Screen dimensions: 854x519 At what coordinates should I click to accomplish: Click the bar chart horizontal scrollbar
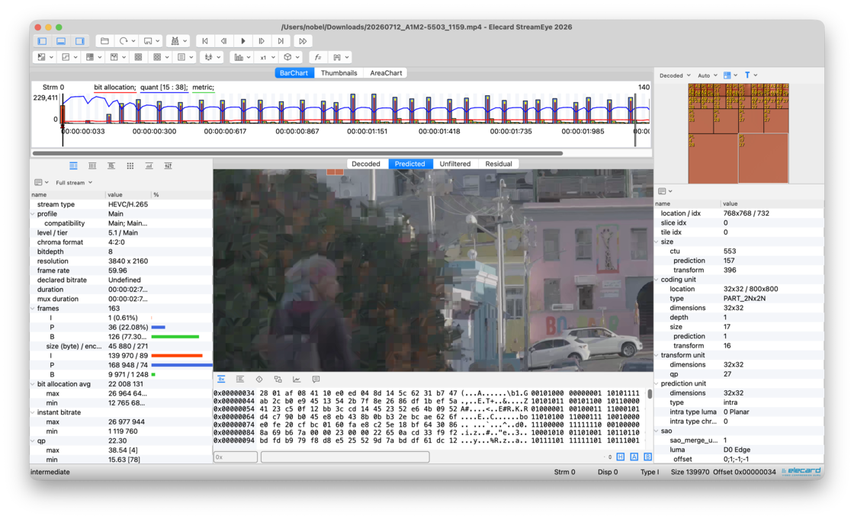[297, 154]
